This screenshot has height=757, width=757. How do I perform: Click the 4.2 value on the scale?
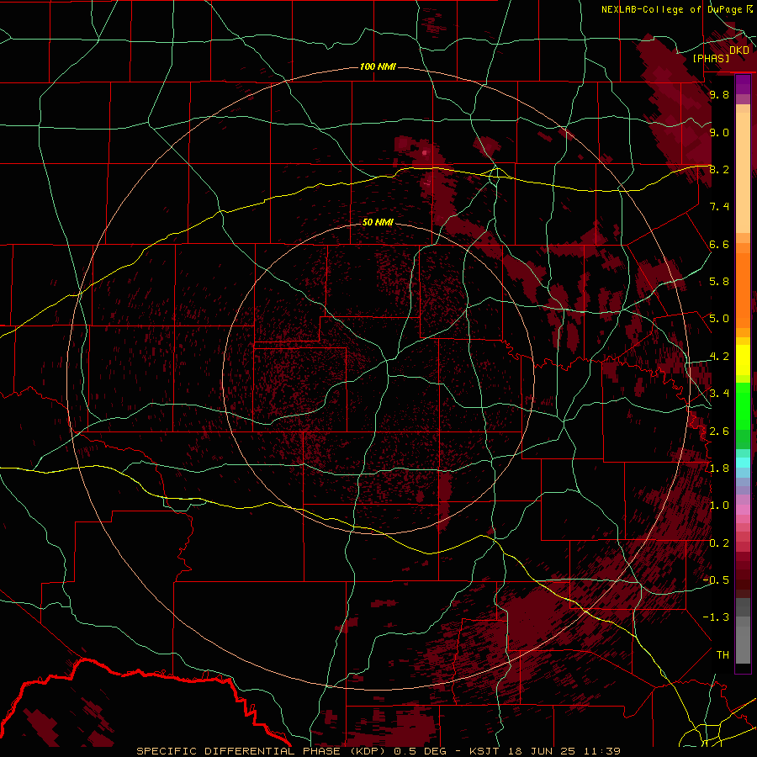coord(719,357)
